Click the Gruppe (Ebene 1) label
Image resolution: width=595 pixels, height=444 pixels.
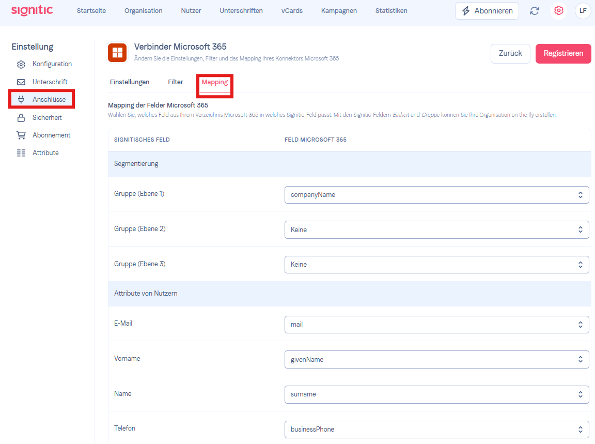(x=139, y=194)
